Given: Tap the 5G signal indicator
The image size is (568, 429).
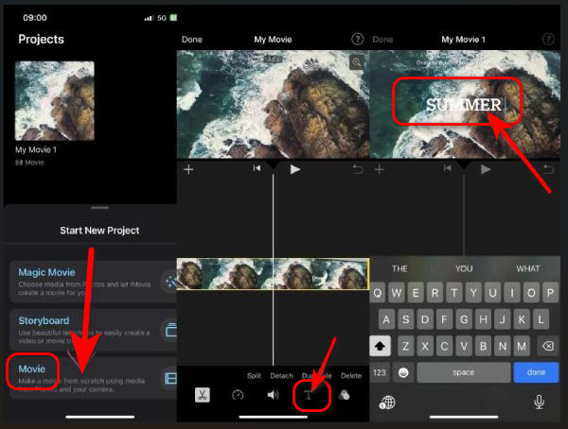Looking at the screenshot, I should [162, 18].
